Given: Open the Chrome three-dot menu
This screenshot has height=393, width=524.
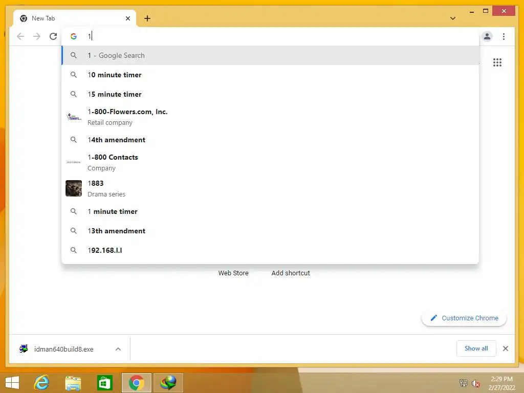Looking at the screenshot, I should tap(504, 36).
